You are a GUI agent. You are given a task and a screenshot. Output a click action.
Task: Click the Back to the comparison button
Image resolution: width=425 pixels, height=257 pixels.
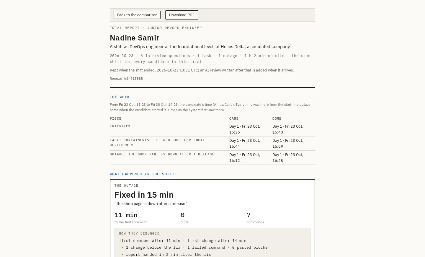(x=137, y=15)
